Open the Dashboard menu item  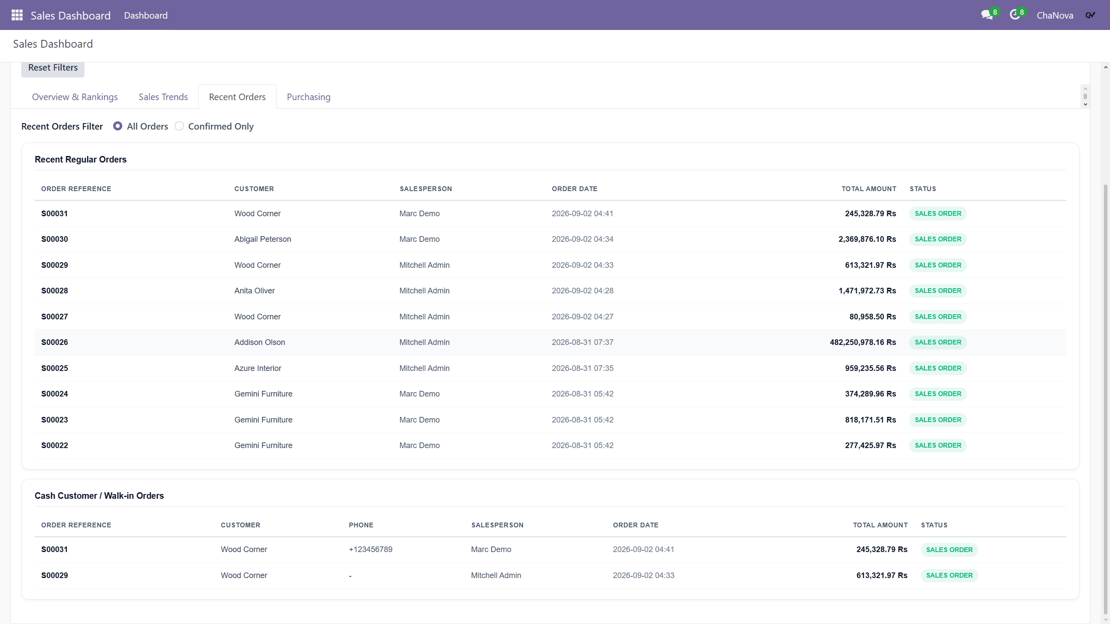tap(146, 15)
